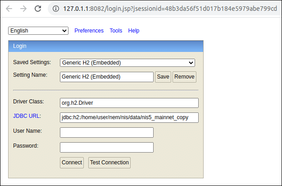Viewport: 282px width, 186px height.
Task: Expand the Saved Settings dropdown
Action: (x=127, y=63)
